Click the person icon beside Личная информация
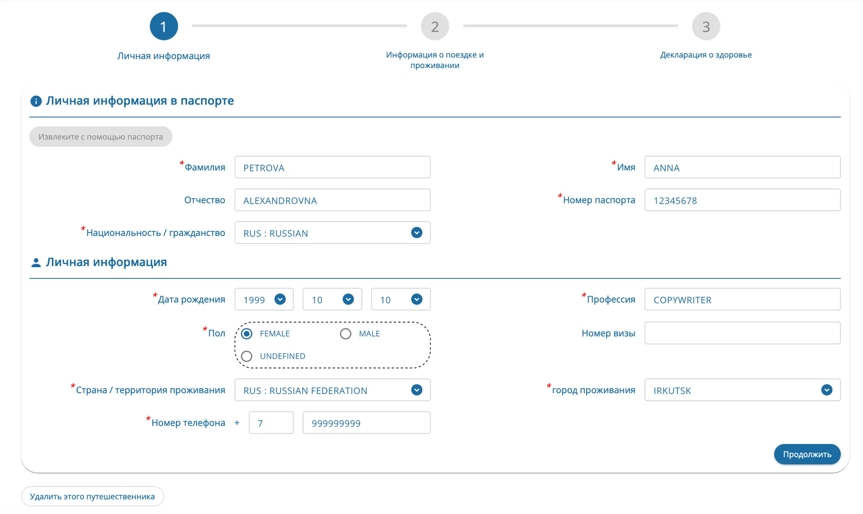Screen dimensions: 863x514 pos(36,262)
